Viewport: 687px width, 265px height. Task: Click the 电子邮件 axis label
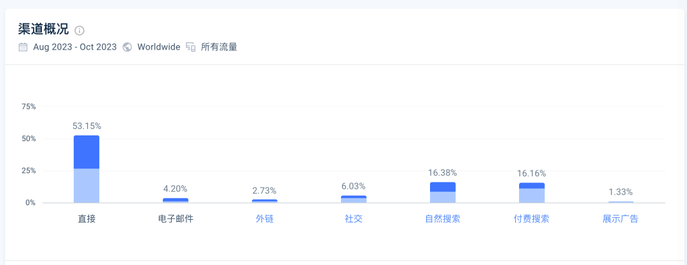click(x=176, y=219)
